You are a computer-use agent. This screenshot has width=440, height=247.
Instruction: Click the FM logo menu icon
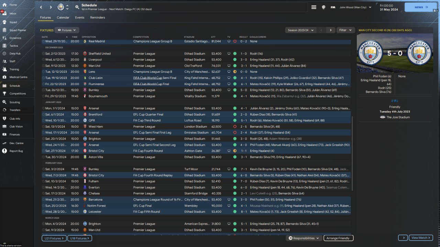tap(333, 7)
